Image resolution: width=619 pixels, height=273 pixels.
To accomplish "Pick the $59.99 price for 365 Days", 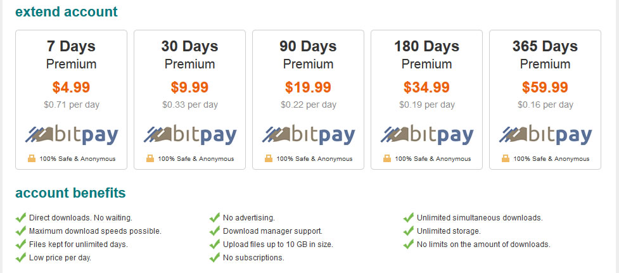I will (x=545, y=87).
